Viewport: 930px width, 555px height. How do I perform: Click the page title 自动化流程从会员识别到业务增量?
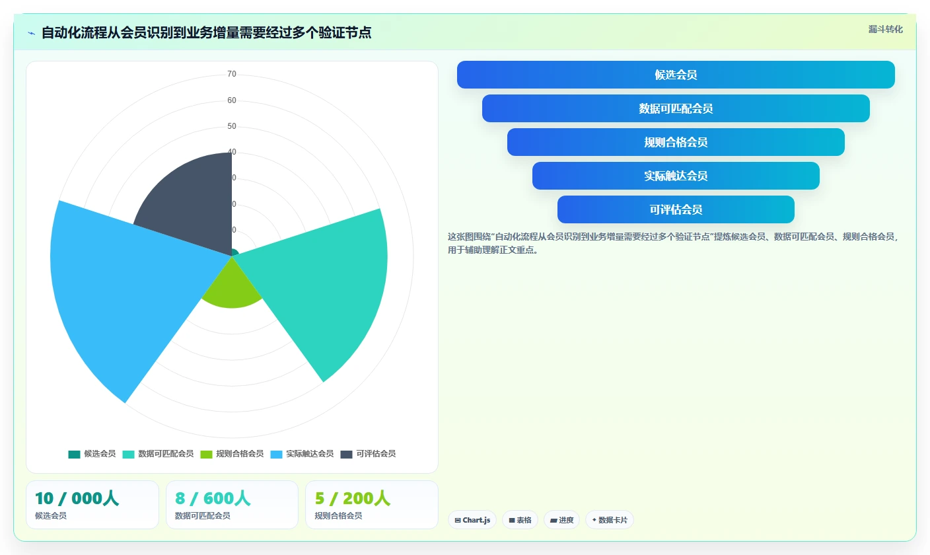point(206,32)
